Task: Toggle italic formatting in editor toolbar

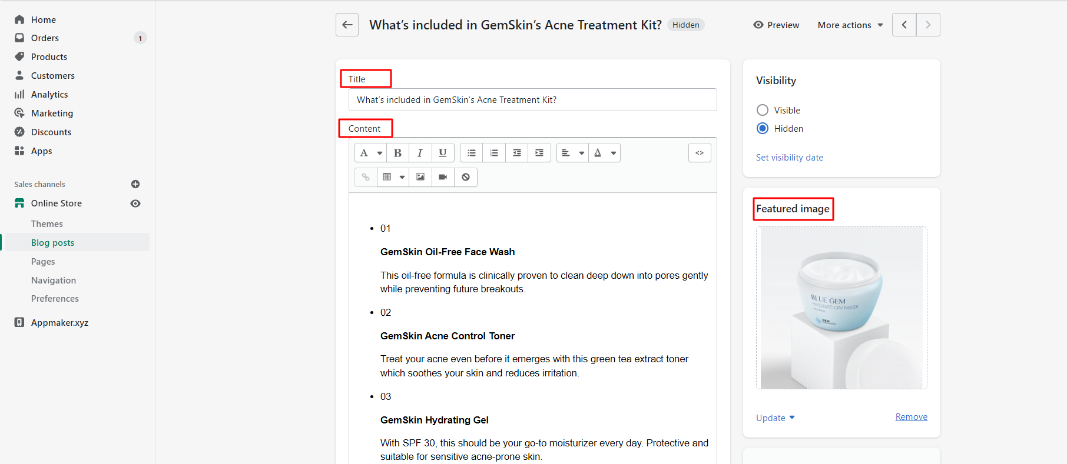Action: (x=420, y=153)
